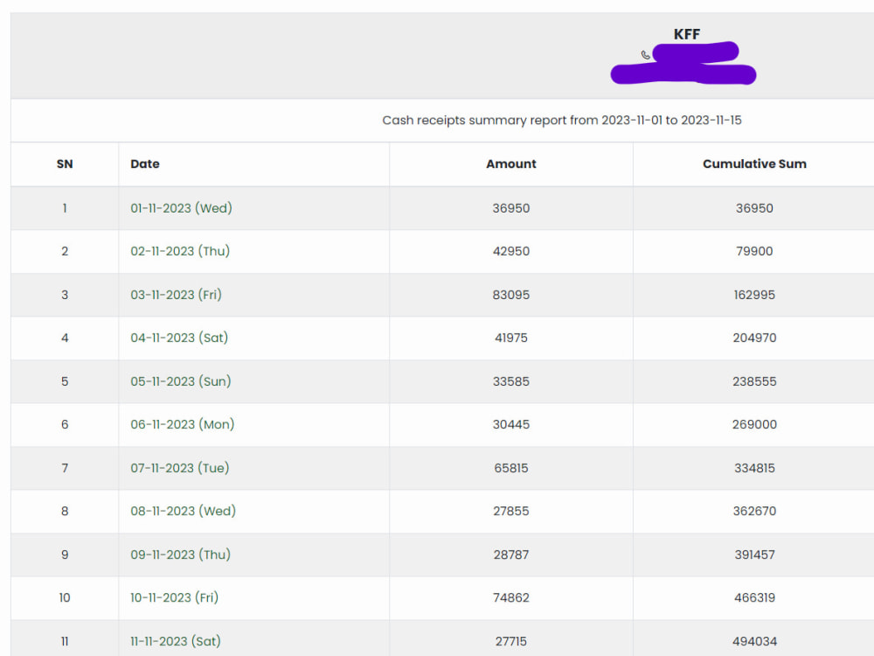Click the Cumulative Sum column header
This screenshot has width=874, height=656.
tap(755, 164)
